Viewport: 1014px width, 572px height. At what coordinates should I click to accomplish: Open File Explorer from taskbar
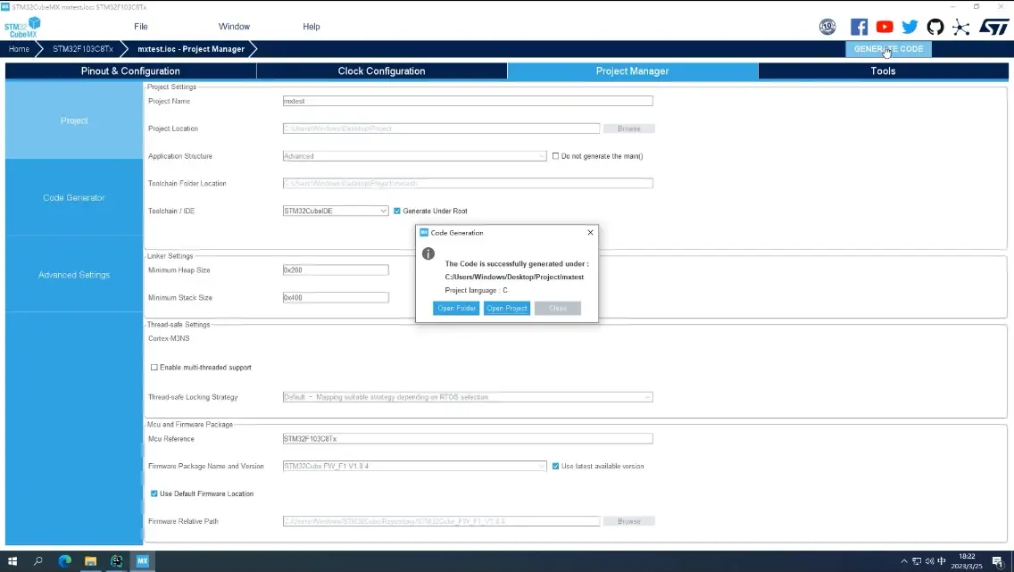90,561
